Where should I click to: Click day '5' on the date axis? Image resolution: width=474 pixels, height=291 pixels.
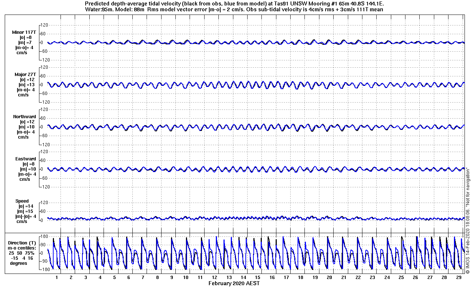(114, 278)
